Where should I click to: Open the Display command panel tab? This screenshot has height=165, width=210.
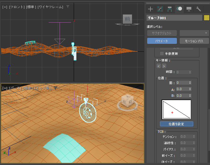189,9
